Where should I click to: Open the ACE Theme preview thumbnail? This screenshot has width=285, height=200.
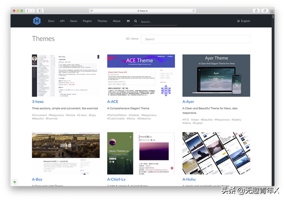click(141, 76)
